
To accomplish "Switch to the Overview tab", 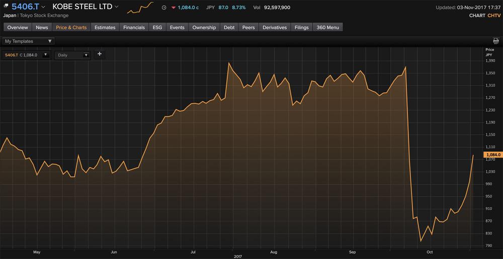I will 18,27.
